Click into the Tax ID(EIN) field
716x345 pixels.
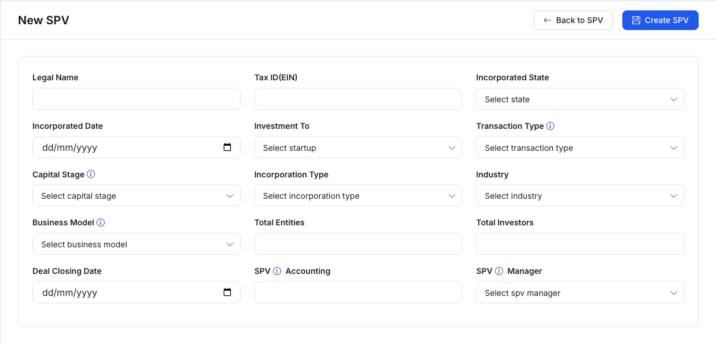coord(358,99)
